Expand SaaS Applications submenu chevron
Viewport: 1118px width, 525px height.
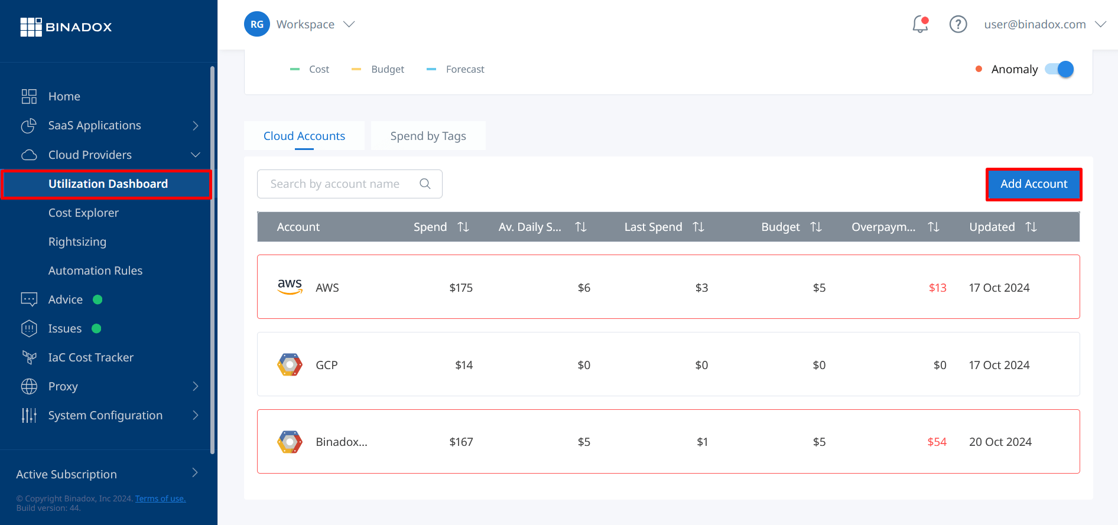(x=196, y=125)
